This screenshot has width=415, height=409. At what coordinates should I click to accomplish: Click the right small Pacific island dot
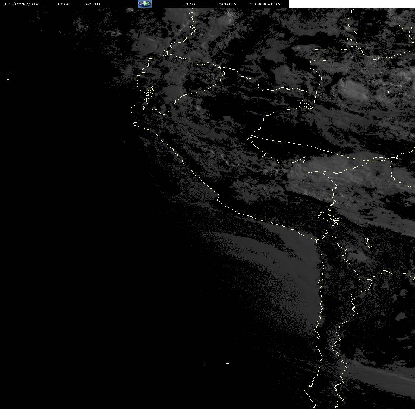point(227,363)
